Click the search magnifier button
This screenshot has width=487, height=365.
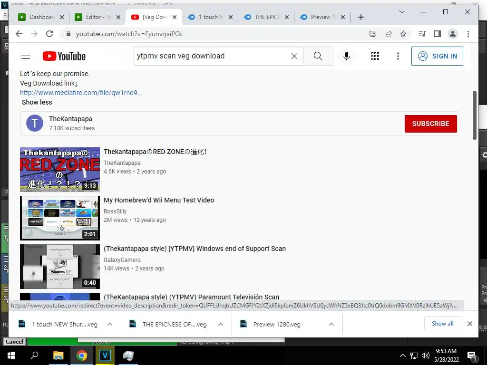[x=318, y=56]
